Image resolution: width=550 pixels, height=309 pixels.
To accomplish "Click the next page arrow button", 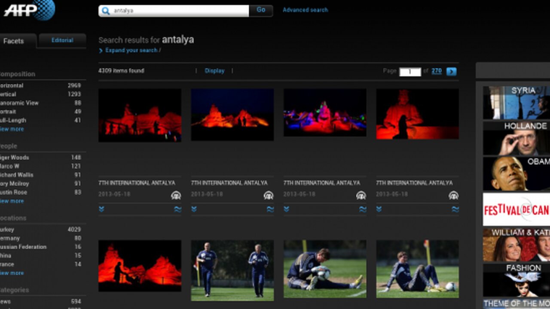I will [x=451, y=72].
